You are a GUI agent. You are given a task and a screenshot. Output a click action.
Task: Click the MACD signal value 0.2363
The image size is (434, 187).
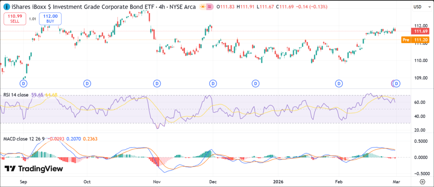[x=90, y=139]
